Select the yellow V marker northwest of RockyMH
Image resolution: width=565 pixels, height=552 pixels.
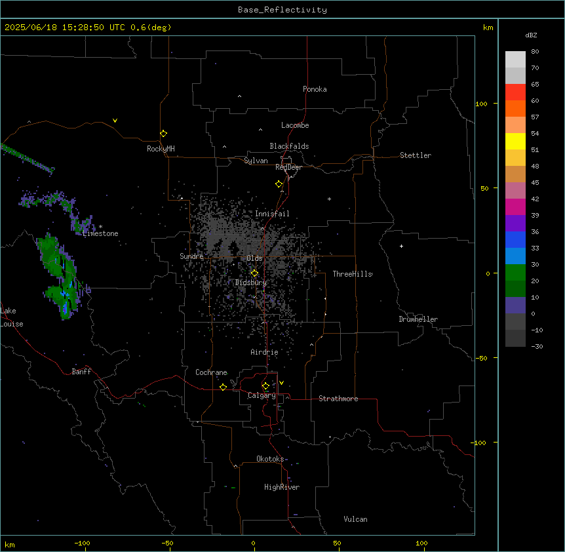click(x=115, y=121)
